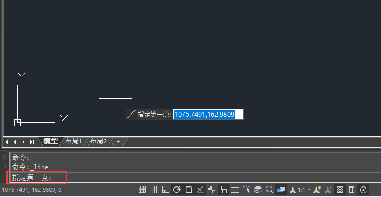The image size is (381, 197).
Task: Toggle snap mode in status bar
Action: (142, 190)
